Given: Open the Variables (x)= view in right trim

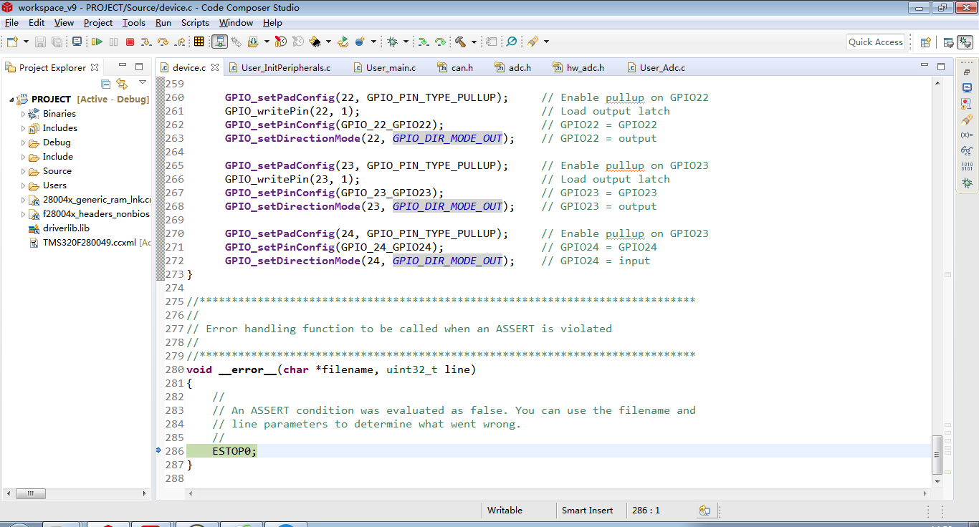Looking at the screenshot, I should 967,135.
